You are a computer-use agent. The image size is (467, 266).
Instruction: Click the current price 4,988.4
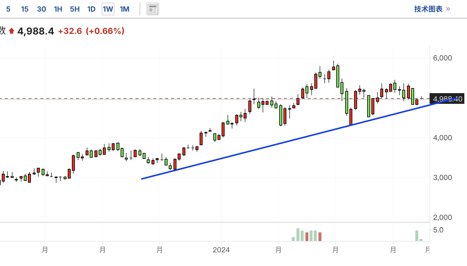coord(36,31)
